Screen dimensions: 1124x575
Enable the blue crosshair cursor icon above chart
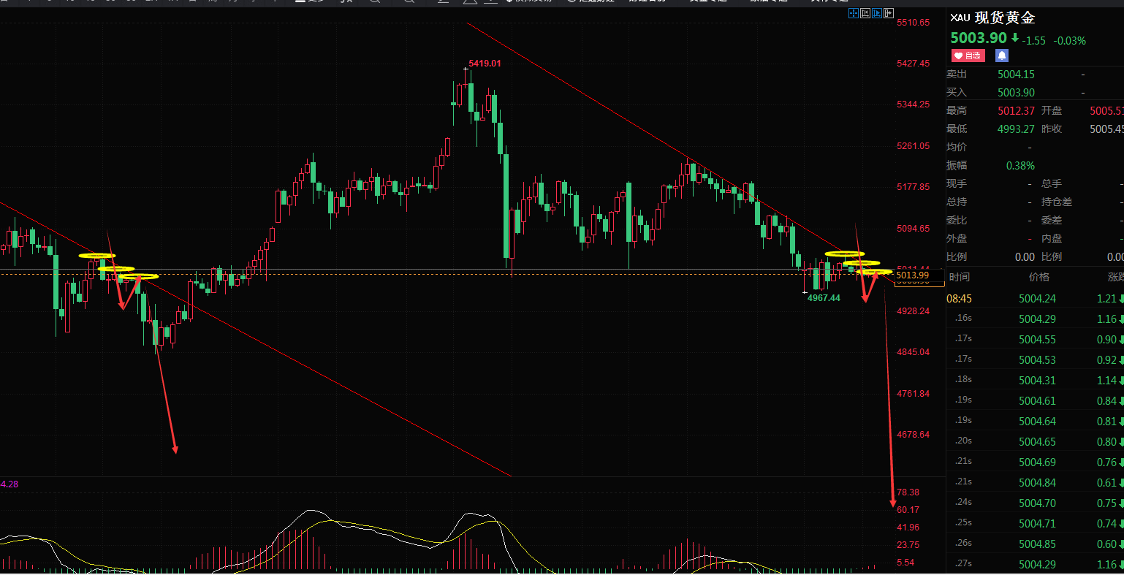click(x=853, y=12)
